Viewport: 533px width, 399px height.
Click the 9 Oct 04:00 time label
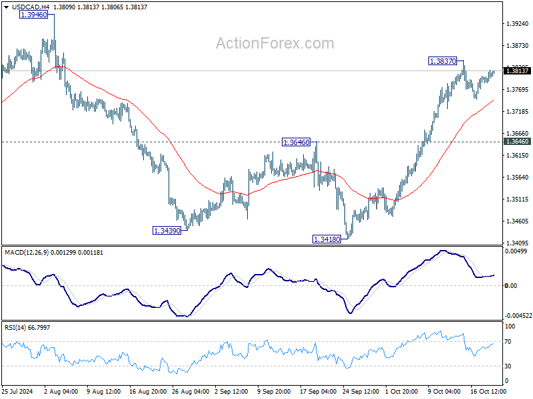[x=444, y=391]
